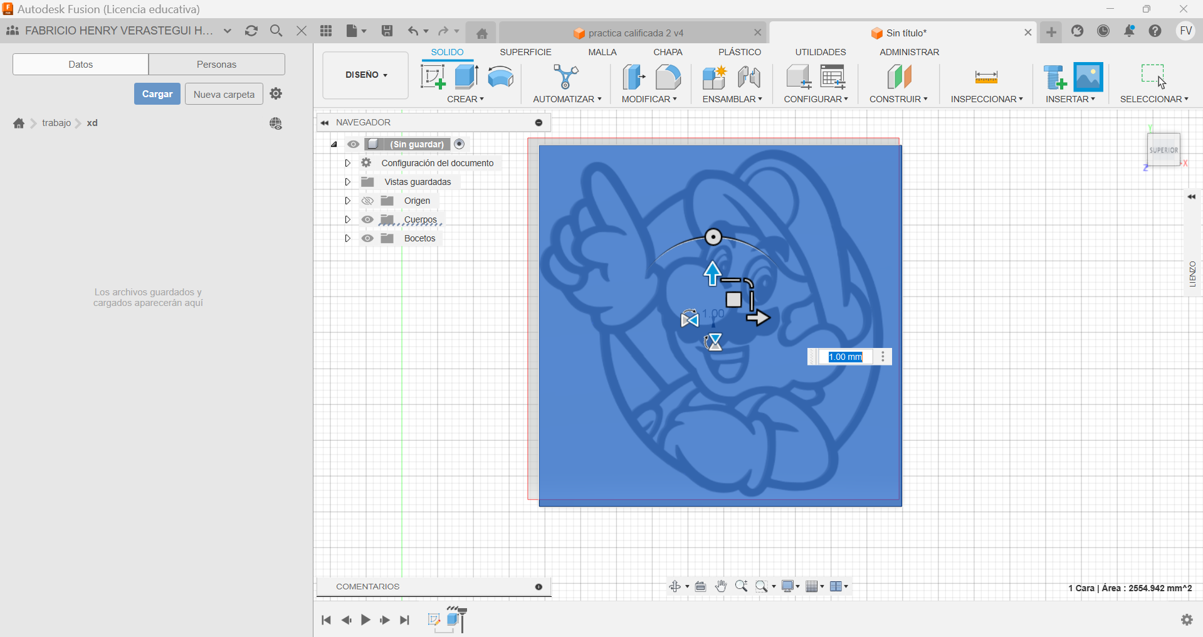The image size is (1203, 637).
Task: Select the Joint assemble icon
Action: [749, 78]
